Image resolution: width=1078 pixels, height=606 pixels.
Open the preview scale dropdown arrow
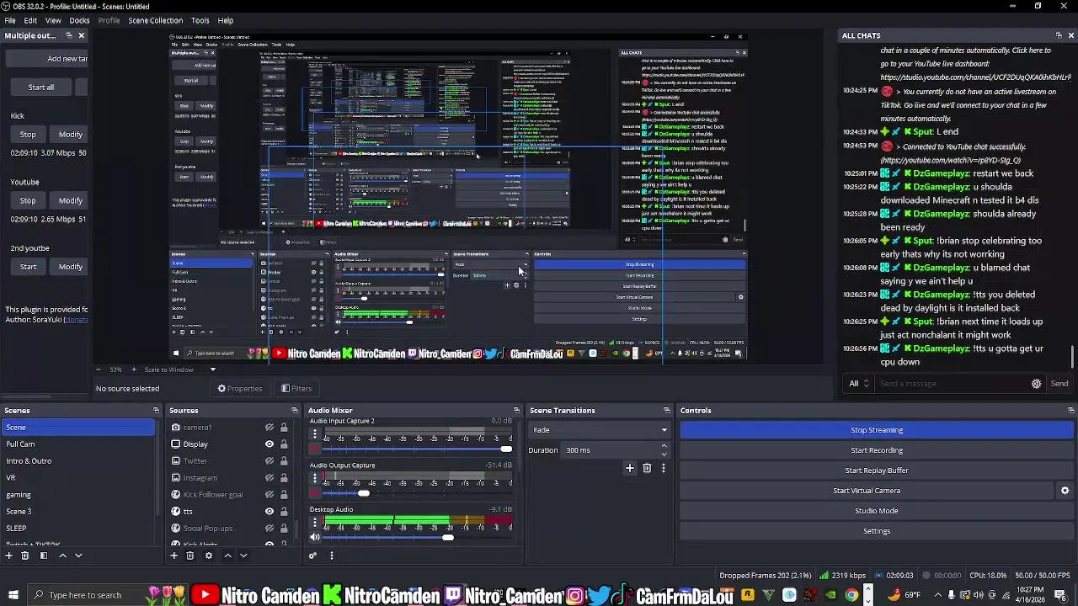pos(212,369)
